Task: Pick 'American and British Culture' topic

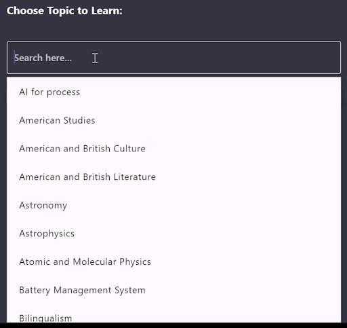Action: point(173,149)
